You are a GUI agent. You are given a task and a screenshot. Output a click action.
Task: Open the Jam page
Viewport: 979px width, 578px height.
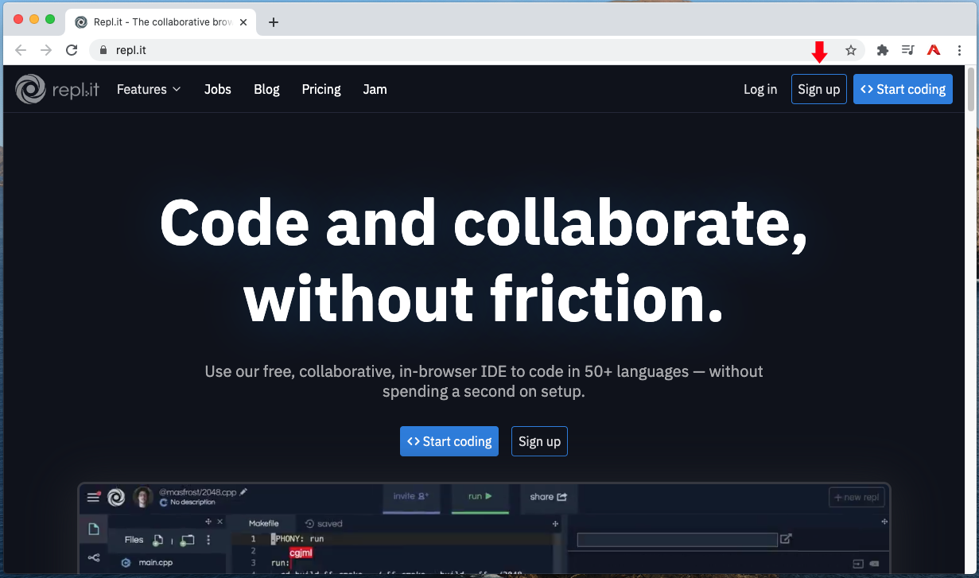375,89
